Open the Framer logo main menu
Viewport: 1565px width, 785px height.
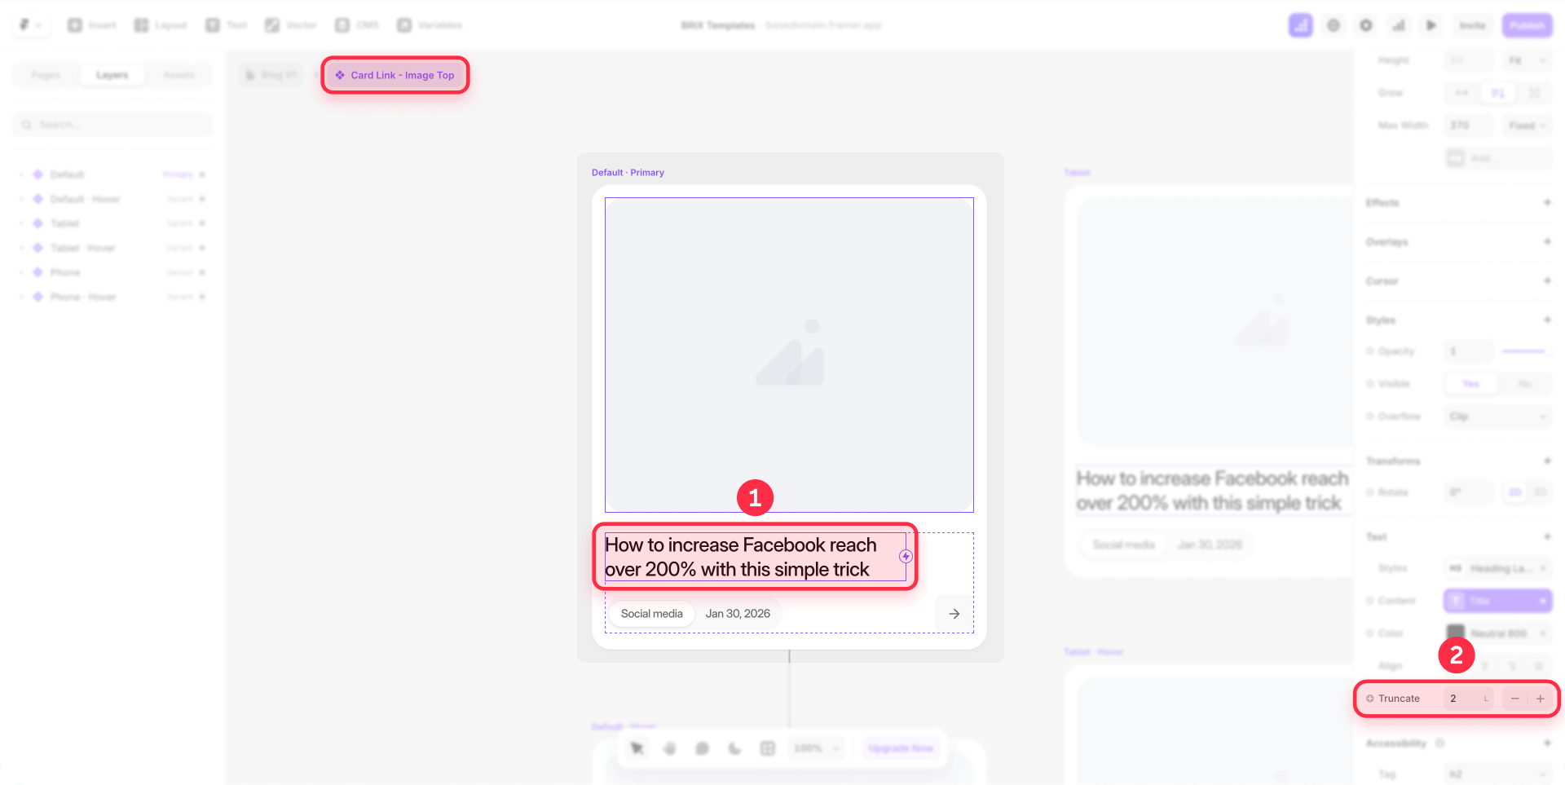[x=30, y=25]
